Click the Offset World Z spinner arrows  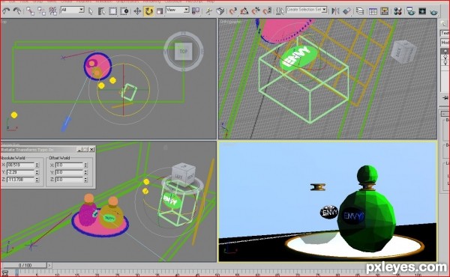point(85,180)
